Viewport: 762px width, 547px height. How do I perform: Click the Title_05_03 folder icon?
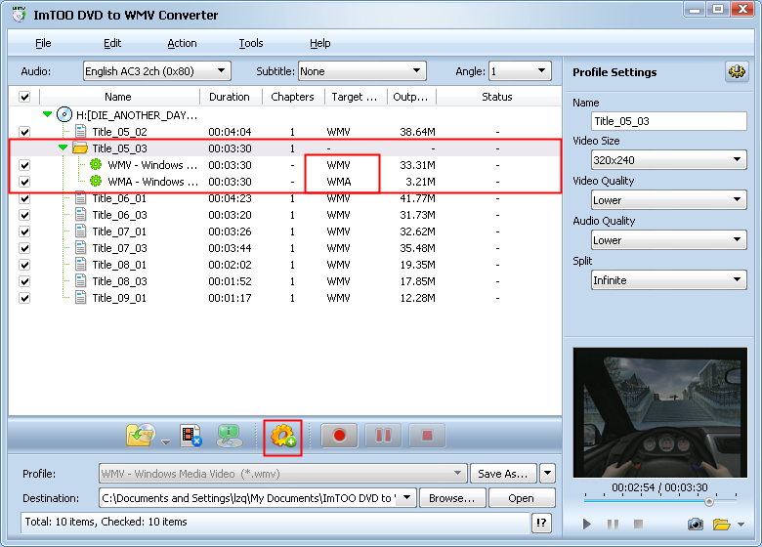80,147
